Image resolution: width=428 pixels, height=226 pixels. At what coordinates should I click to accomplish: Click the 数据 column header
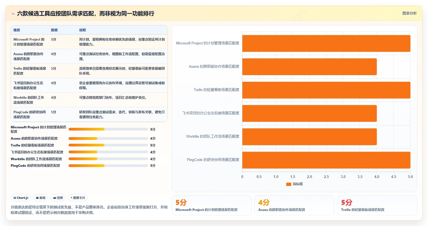pyautogui.click(x=54, y=30)
